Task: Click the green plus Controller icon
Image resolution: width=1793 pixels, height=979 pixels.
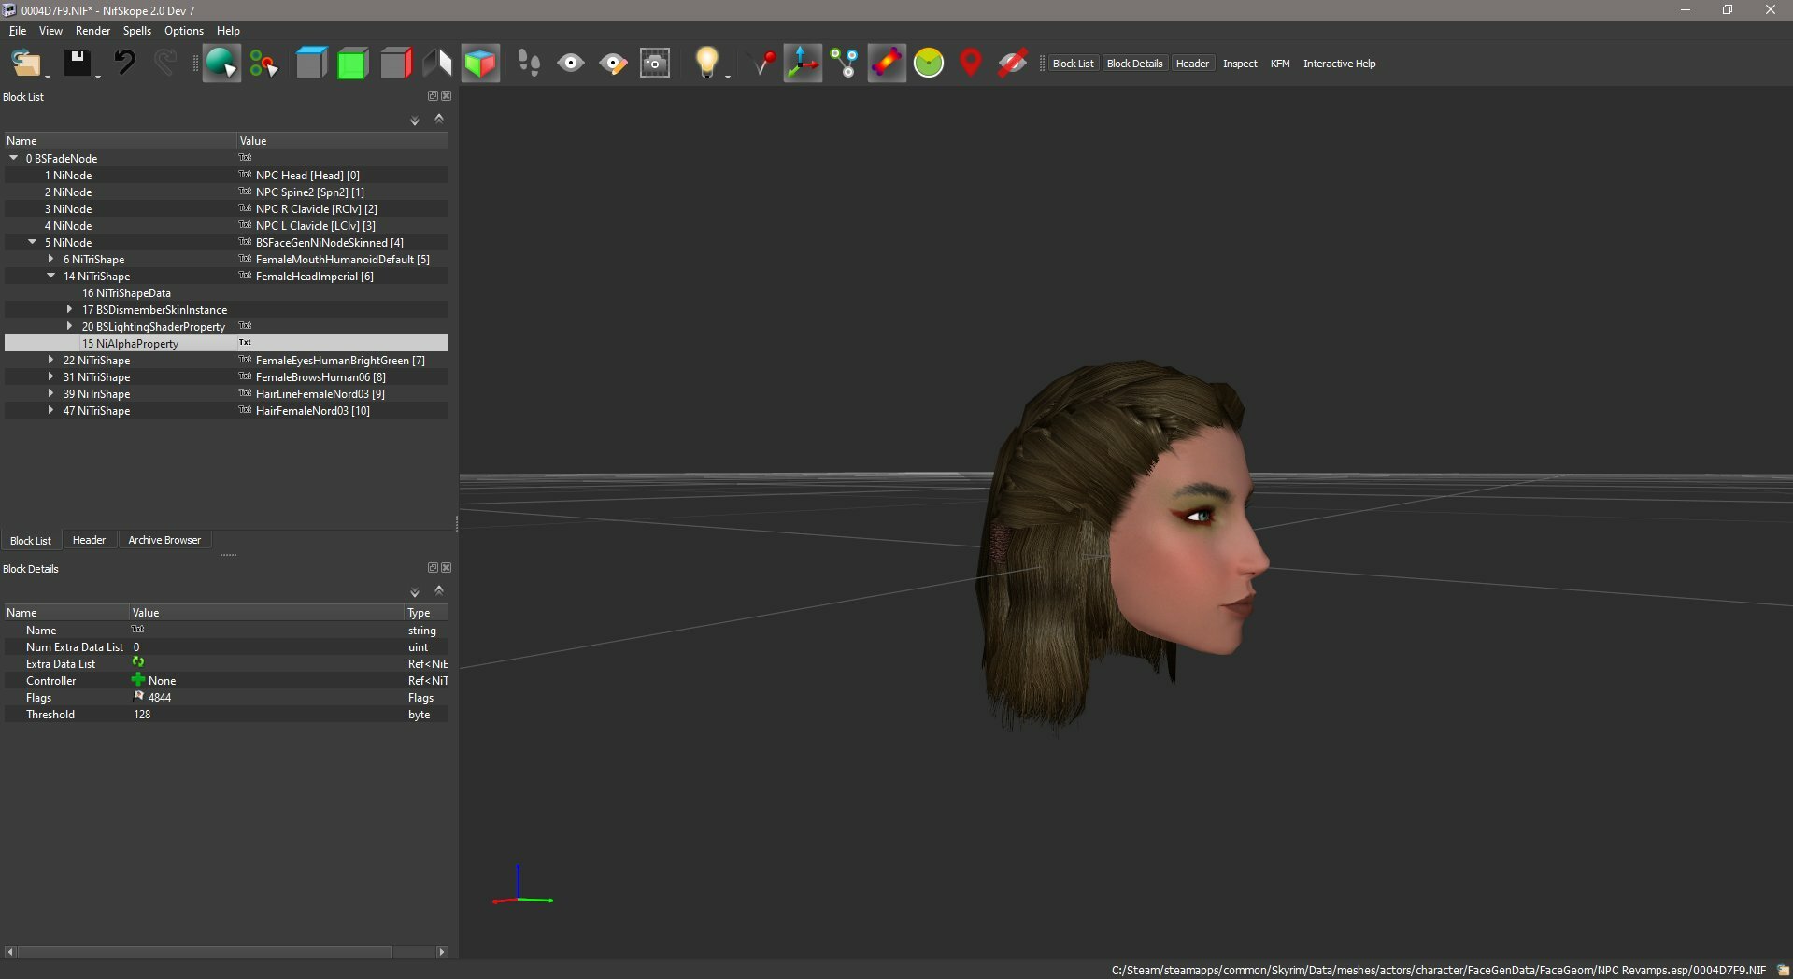Action: click(138, 680)
